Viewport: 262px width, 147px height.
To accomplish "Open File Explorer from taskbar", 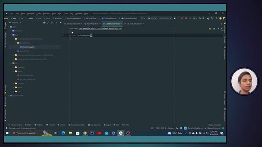I will 70,133.
